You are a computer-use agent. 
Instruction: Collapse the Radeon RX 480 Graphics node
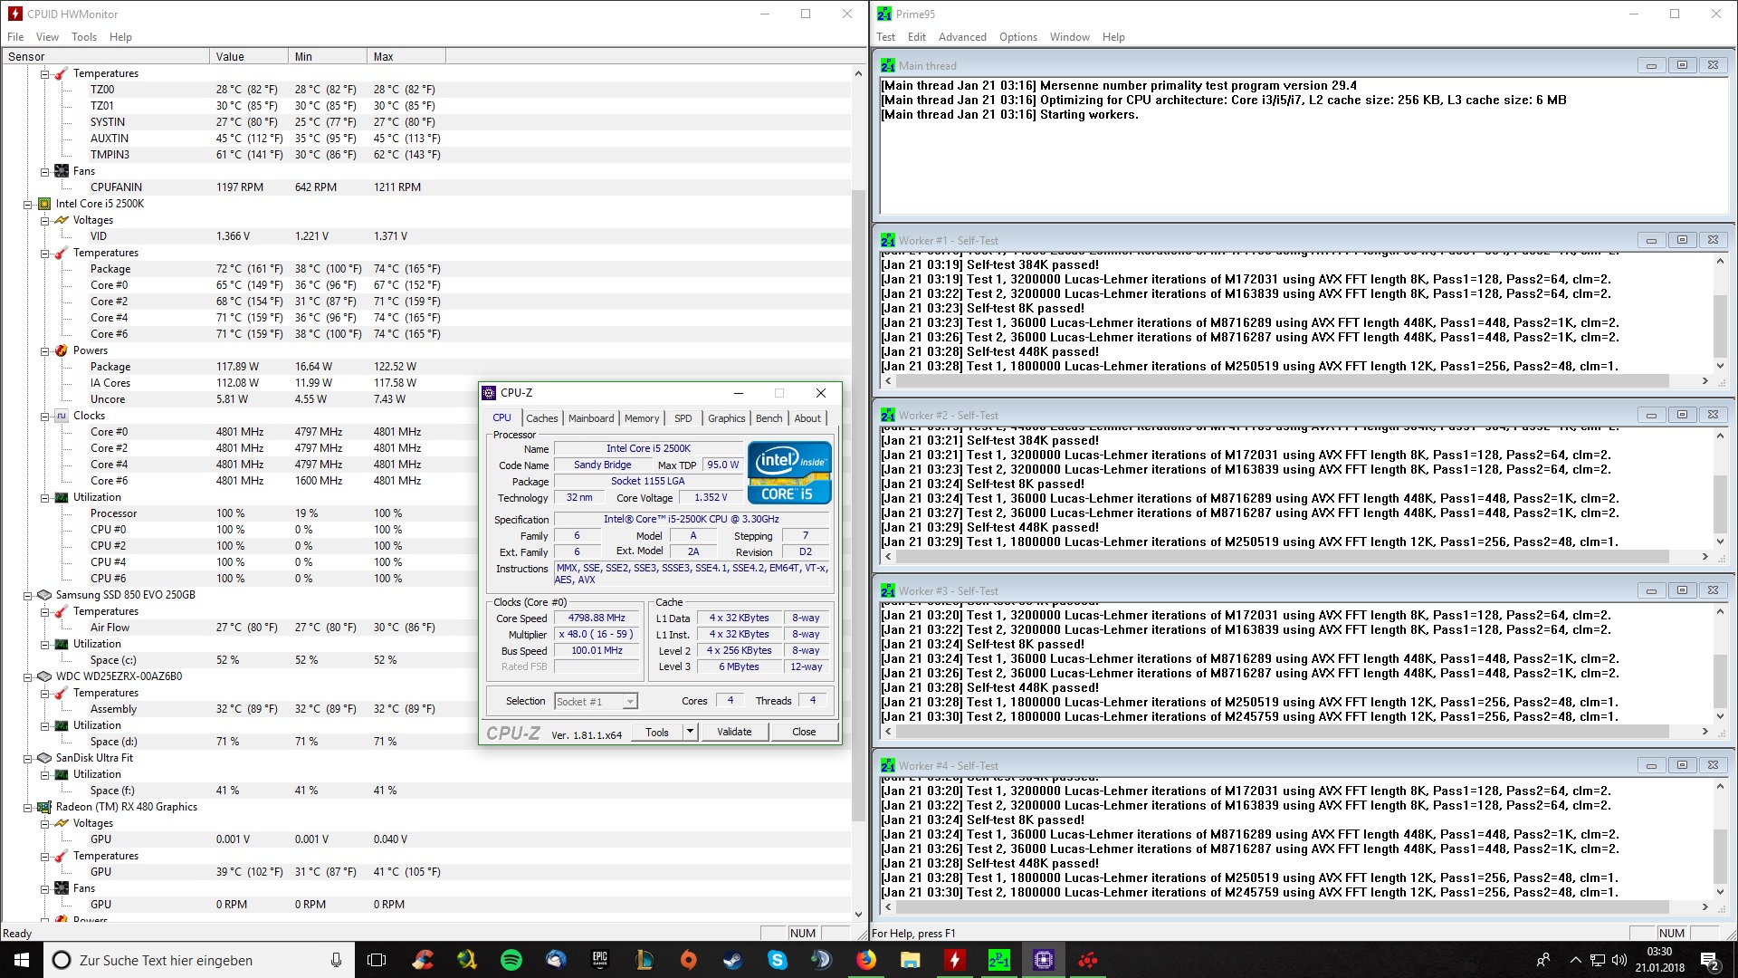pyautogui.click(x=28, y=807)
